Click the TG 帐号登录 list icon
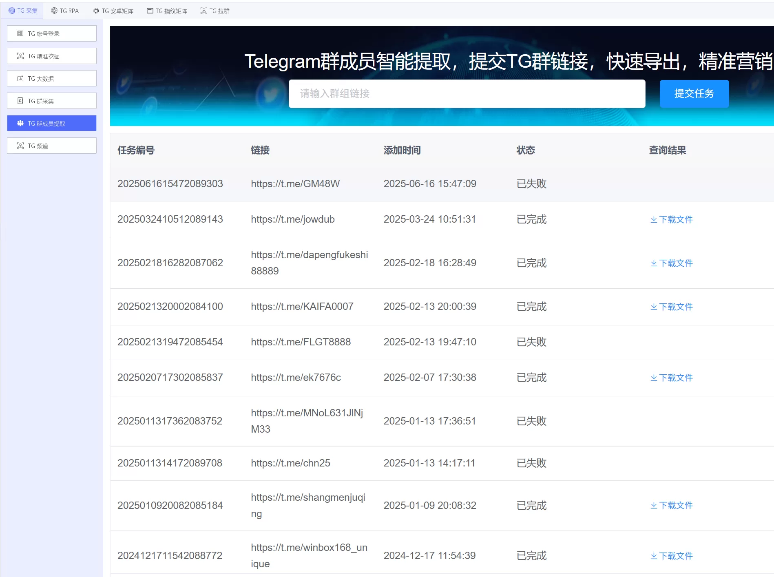774x577 pixels. 20,33
